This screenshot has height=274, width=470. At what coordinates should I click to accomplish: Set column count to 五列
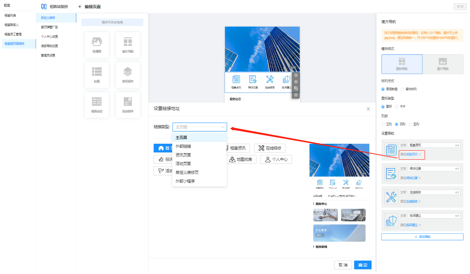411,124
